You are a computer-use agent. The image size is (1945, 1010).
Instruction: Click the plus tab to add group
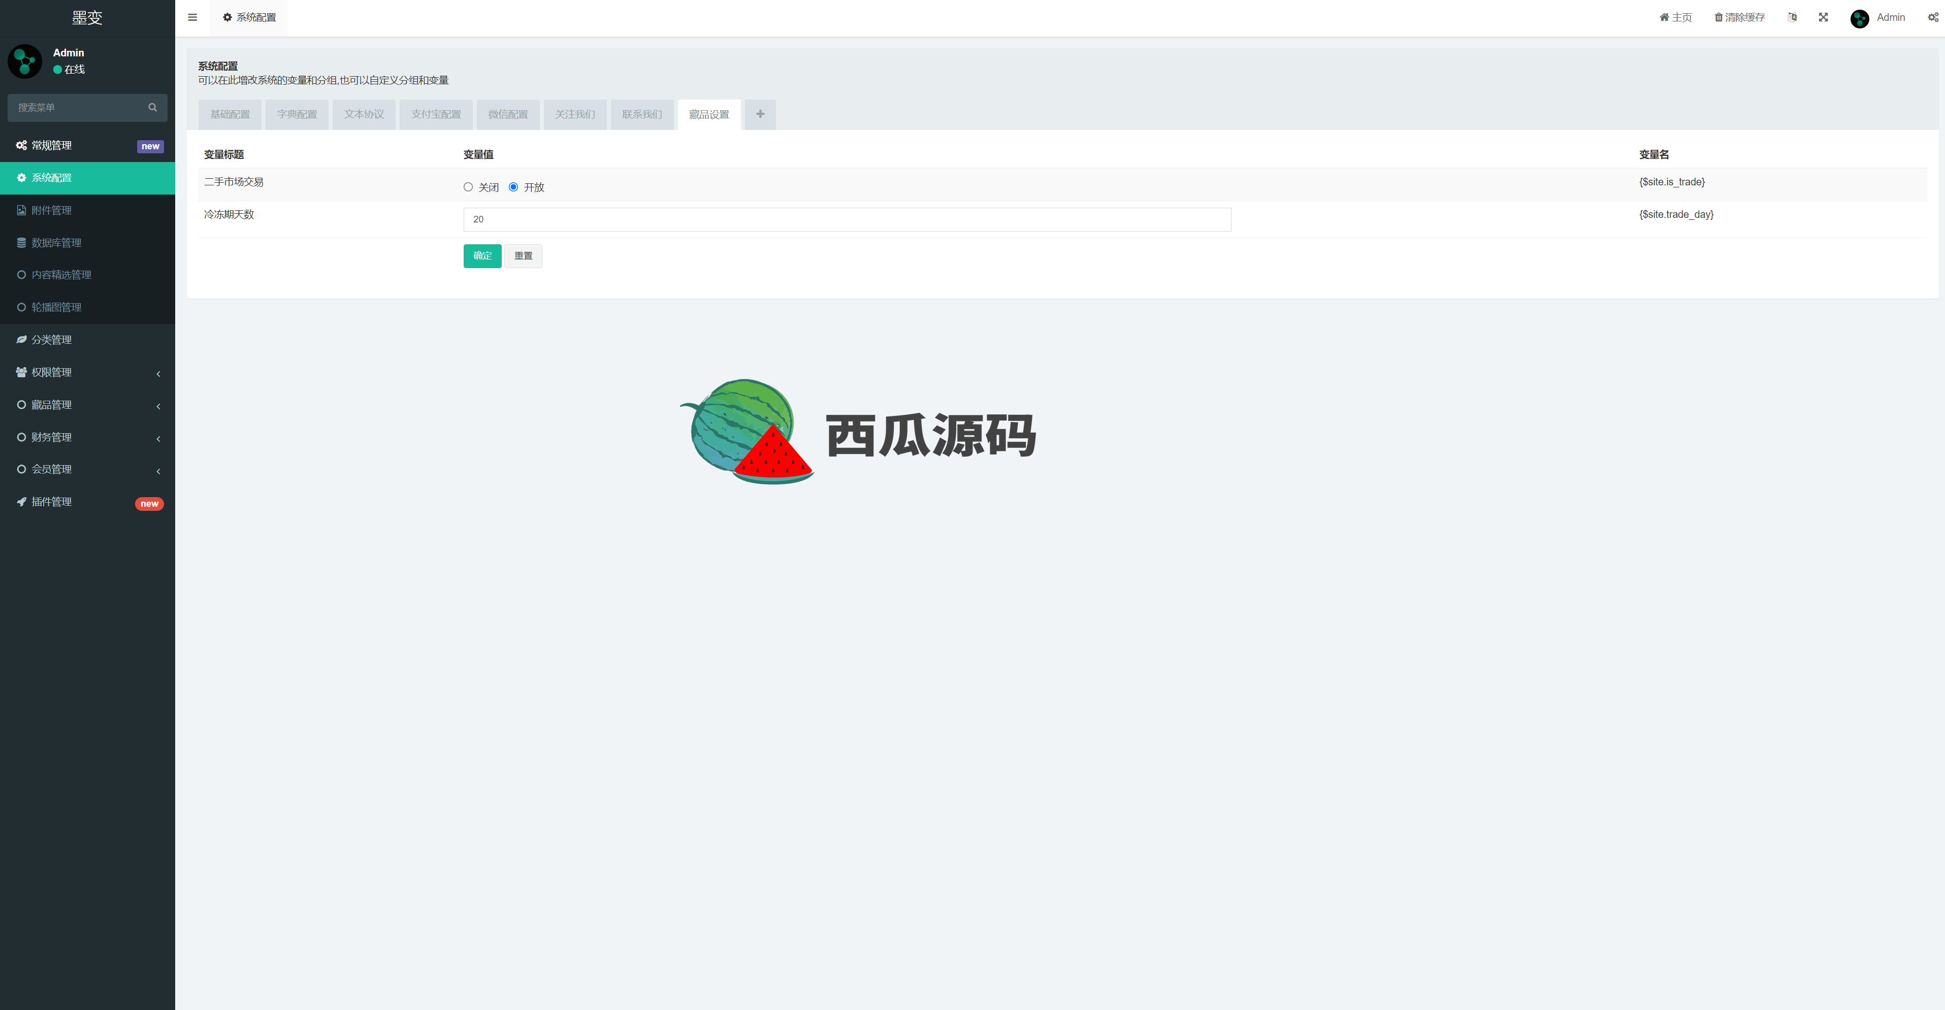[x=760, y=114]
